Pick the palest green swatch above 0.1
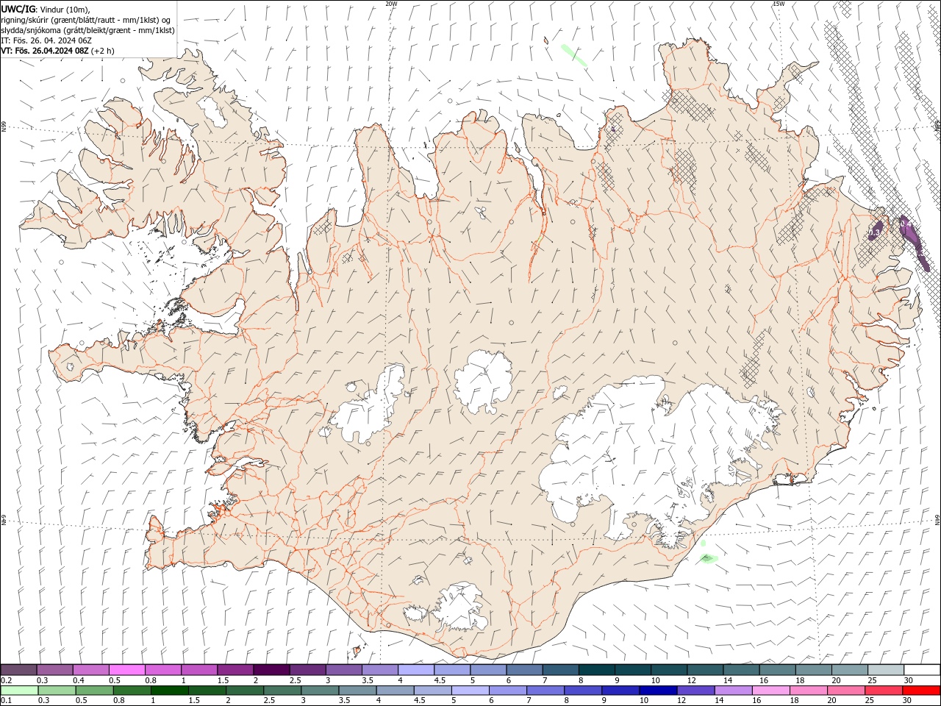This screenshot has width=941, height=706. (x=19, y=691)
